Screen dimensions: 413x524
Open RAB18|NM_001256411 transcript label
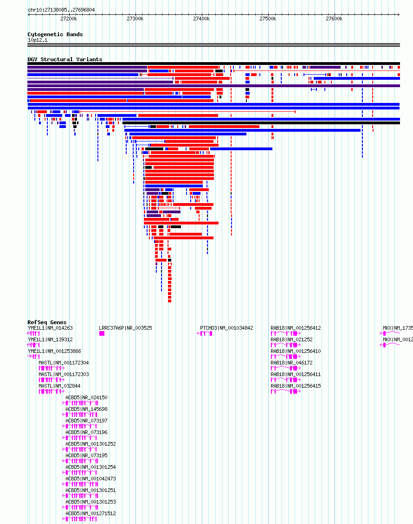pos(296,374)
